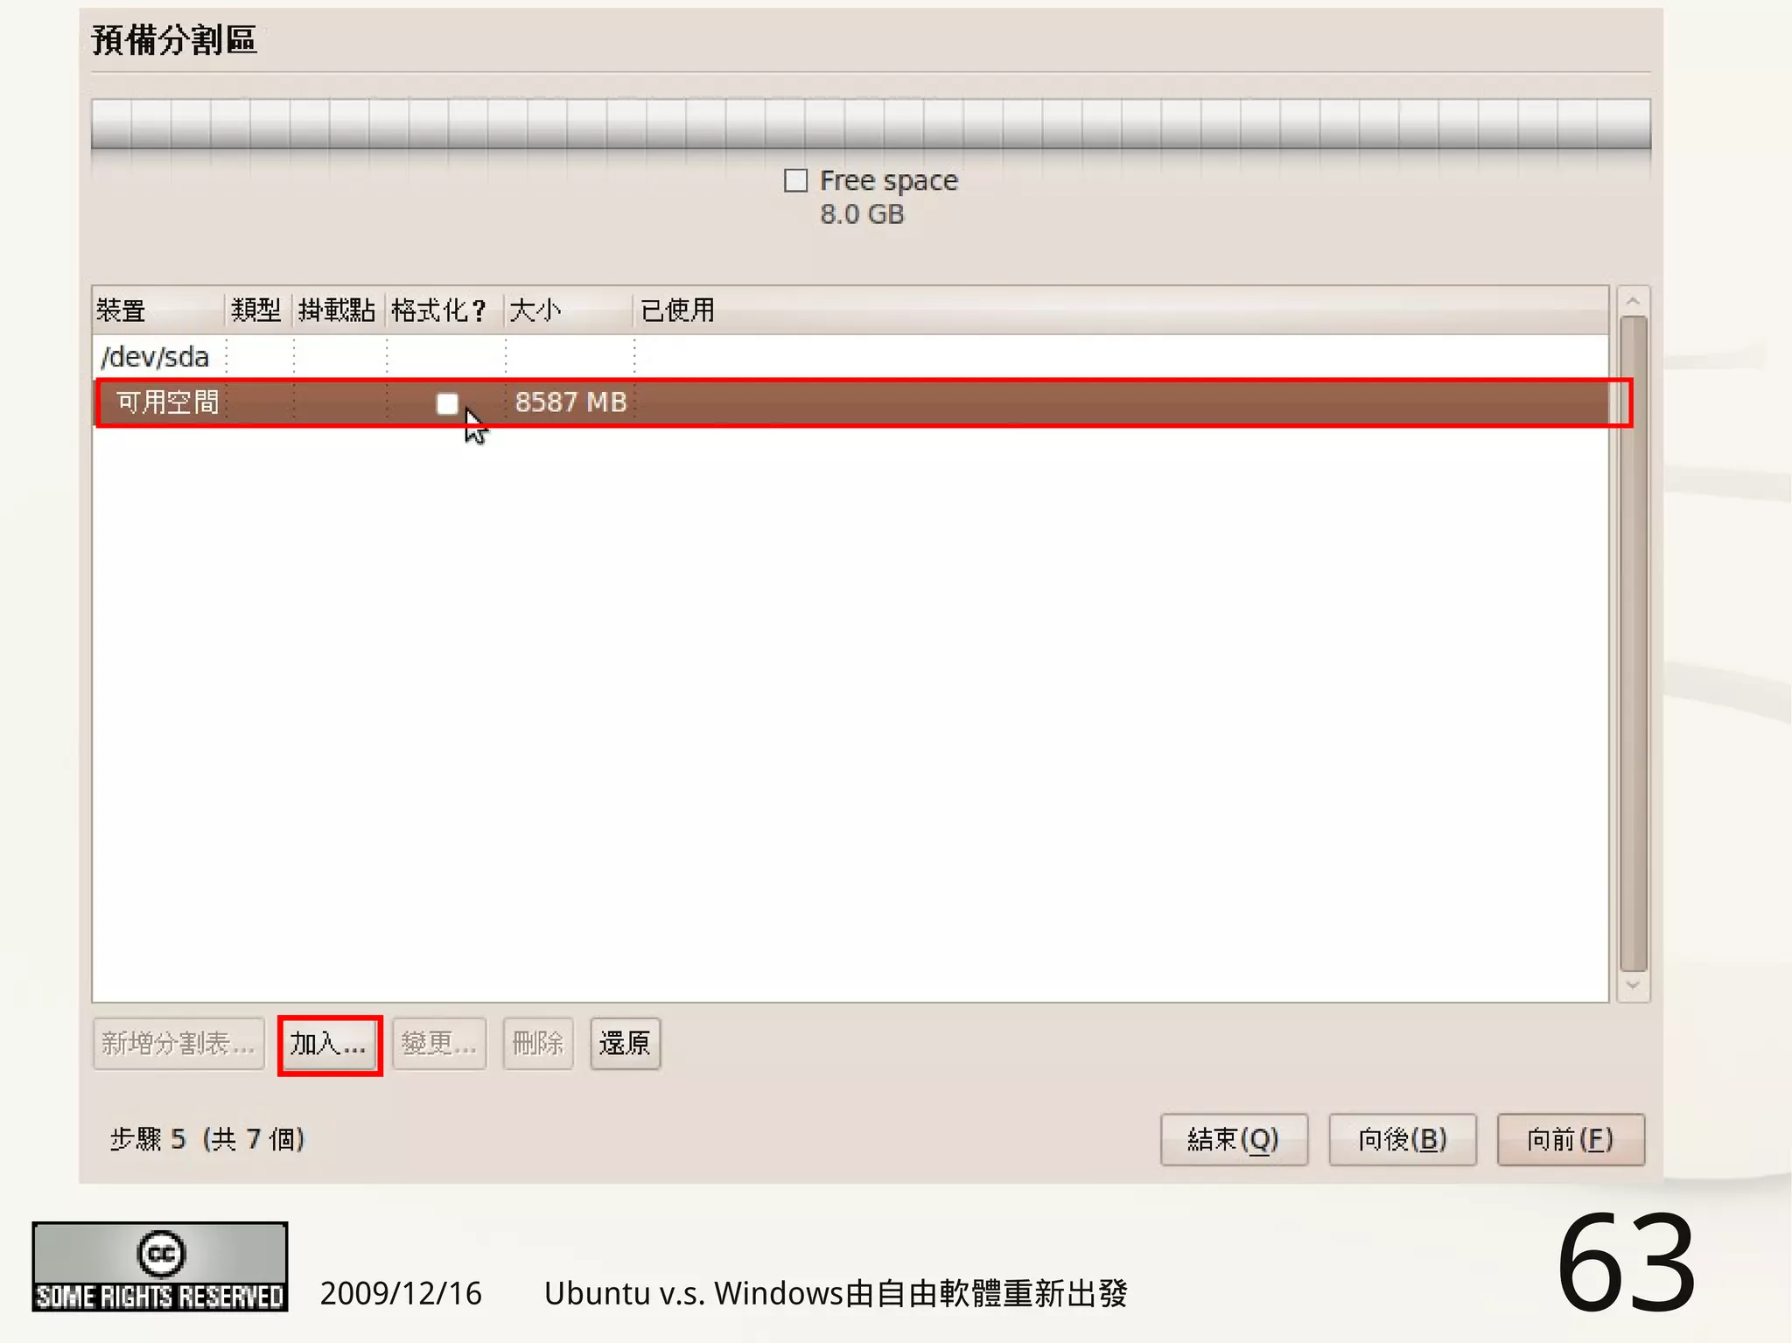The image size is (1792, 1343).
Task: Click the 加入... add partition button
Action: [x=329, y=1044]
